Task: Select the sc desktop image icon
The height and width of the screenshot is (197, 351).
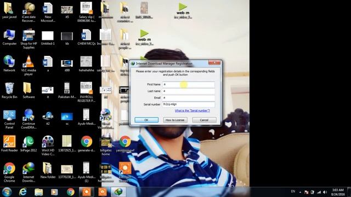Action: tap(67, 118)
